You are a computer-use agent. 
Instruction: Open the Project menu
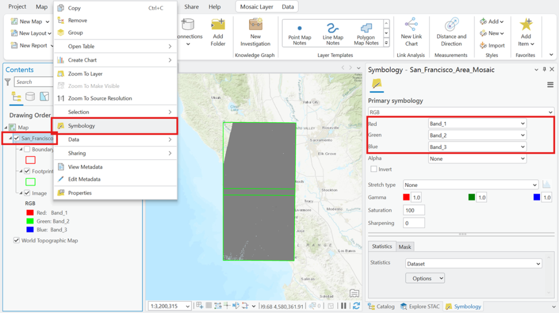click(17, 6)
